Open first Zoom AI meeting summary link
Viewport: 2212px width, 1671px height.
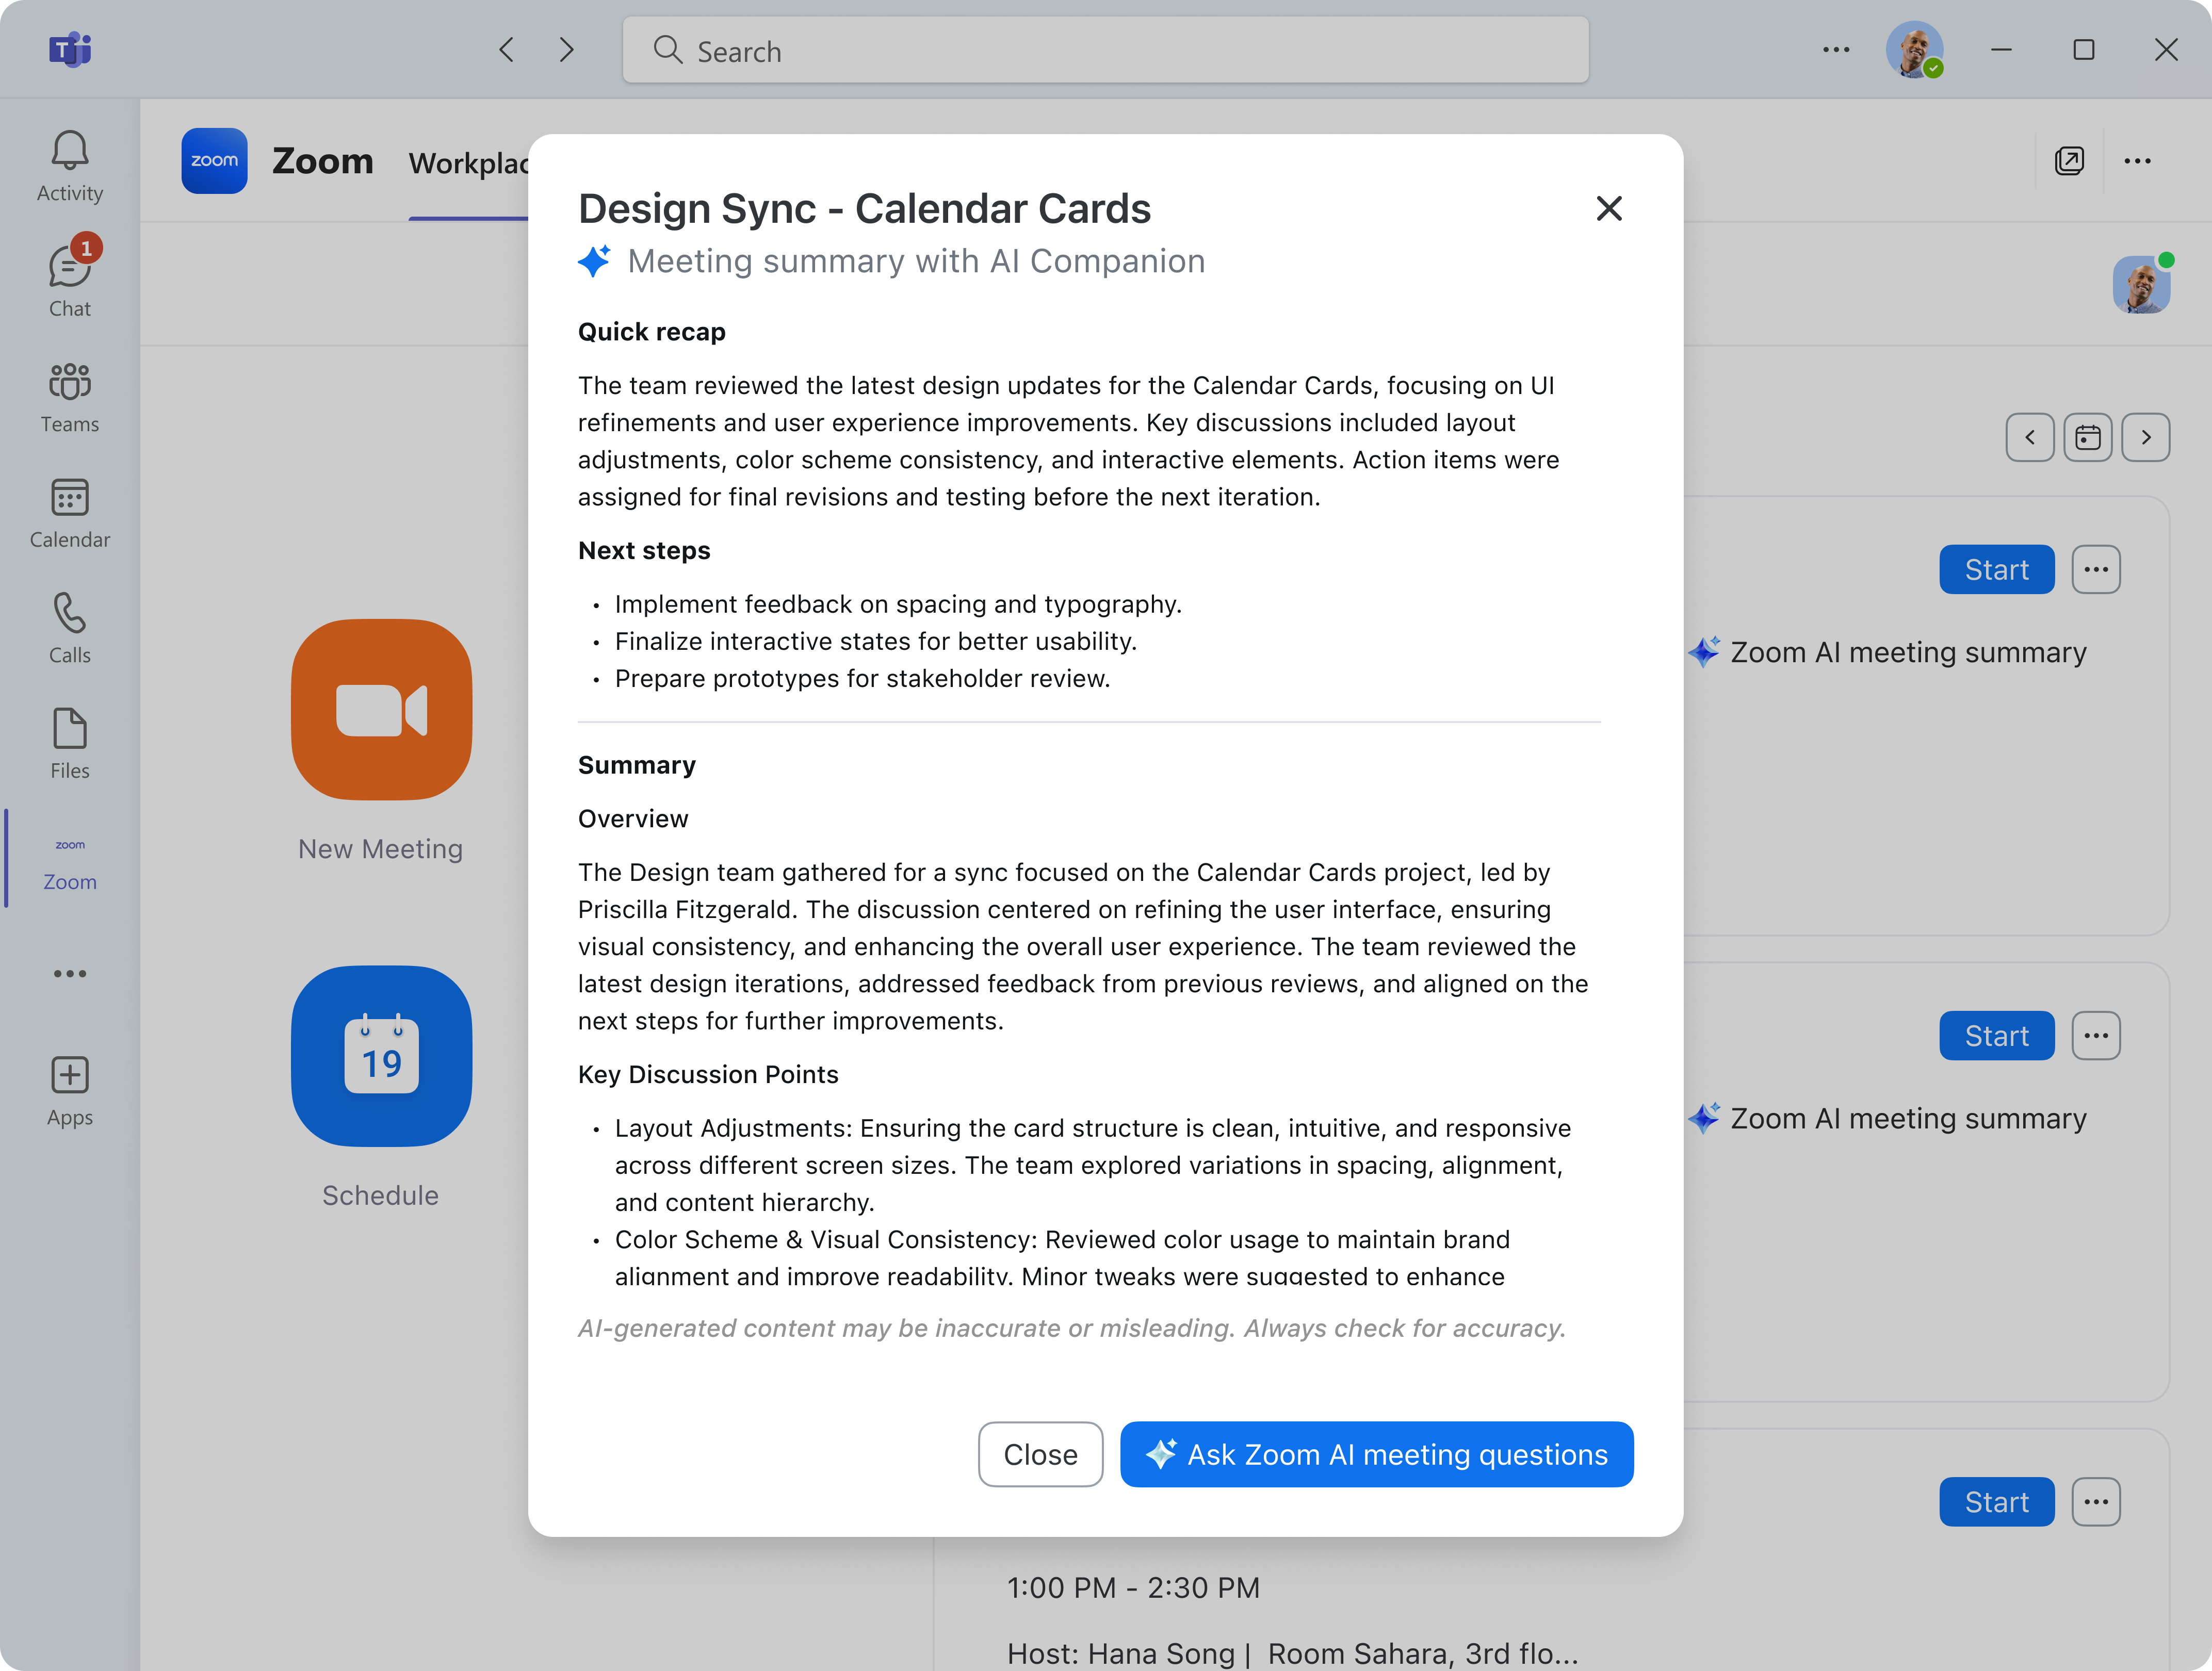1888,652
